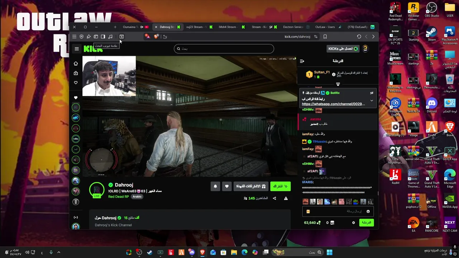Click the Brave VPN shield icon in toolbar

point(81,37)
